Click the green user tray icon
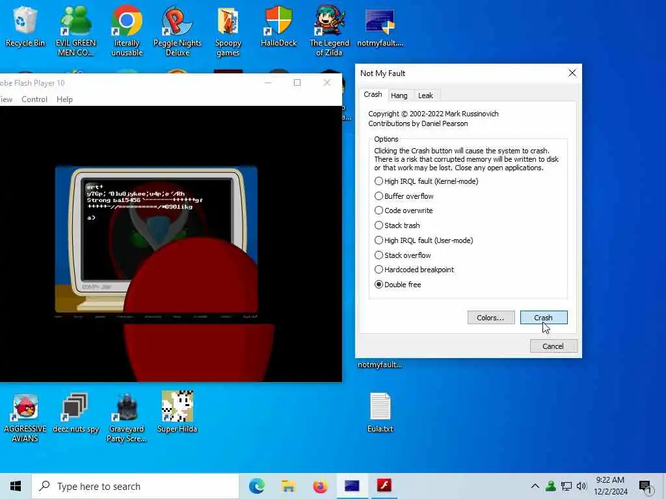 tap(551, 486)
